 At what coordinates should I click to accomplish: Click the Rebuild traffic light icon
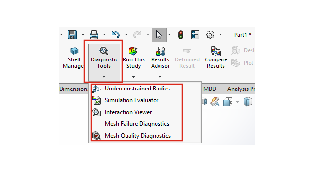(181, 35)
